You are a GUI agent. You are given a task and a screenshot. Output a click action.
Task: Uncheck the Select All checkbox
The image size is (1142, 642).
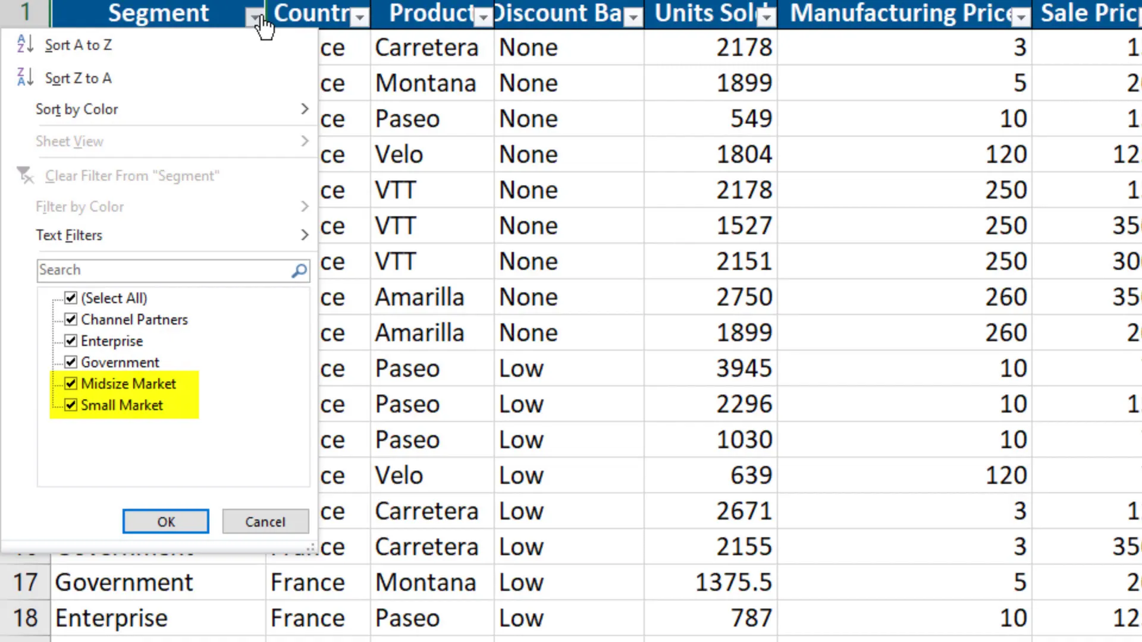click(x=71, y=298)
